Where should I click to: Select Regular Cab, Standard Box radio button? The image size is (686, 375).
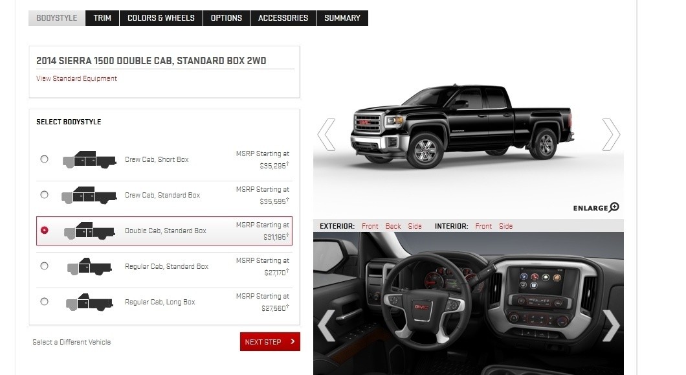pos(44,266)
